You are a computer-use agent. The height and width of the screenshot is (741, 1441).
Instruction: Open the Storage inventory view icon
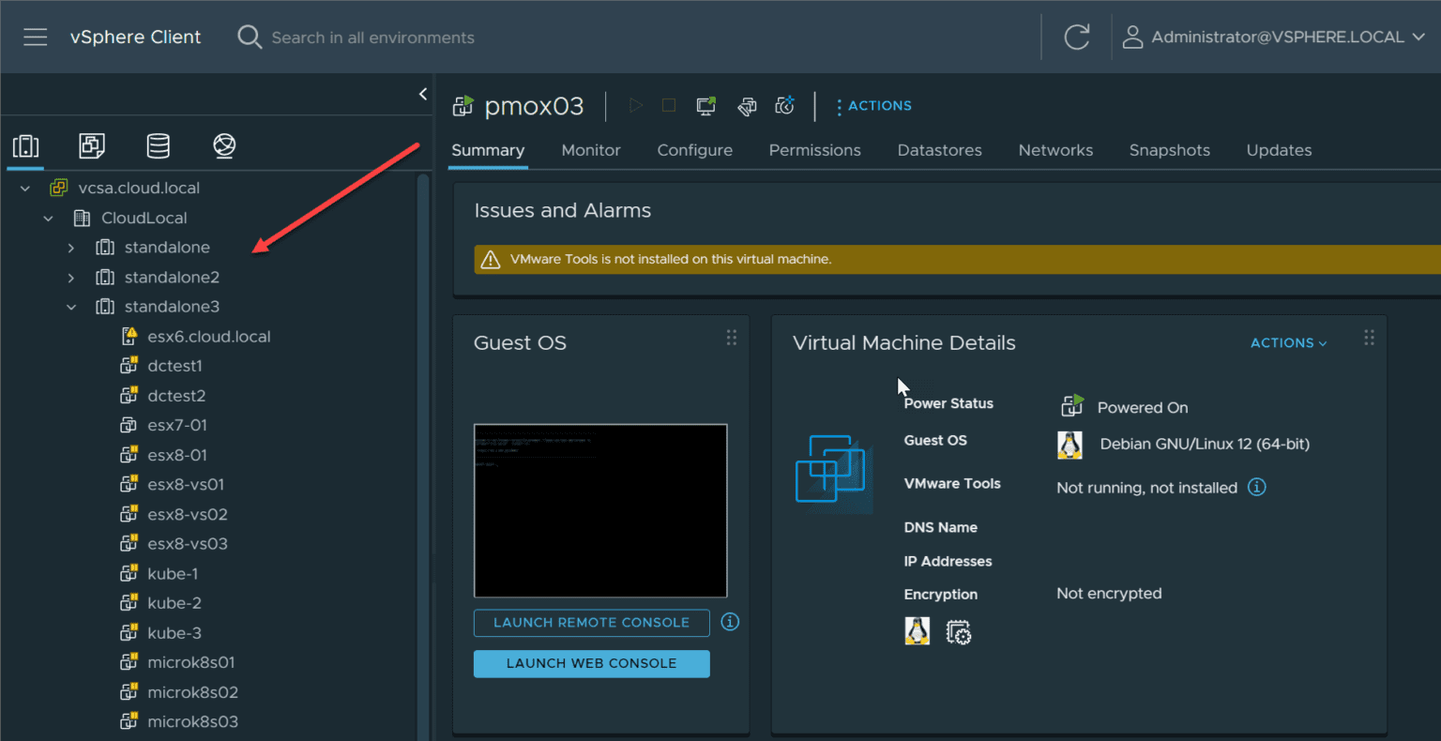(158, 146)
